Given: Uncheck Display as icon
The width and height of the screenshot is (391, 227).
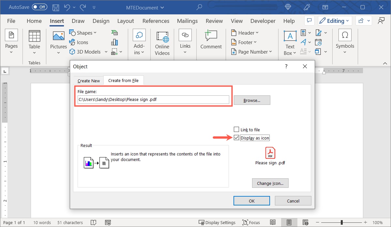Looking at the screenshot, I should 236,138.
